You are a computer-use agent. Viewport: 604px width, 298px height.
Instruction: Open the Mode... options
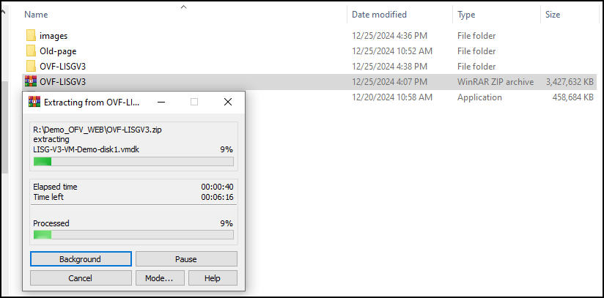[x=159, y=278]
